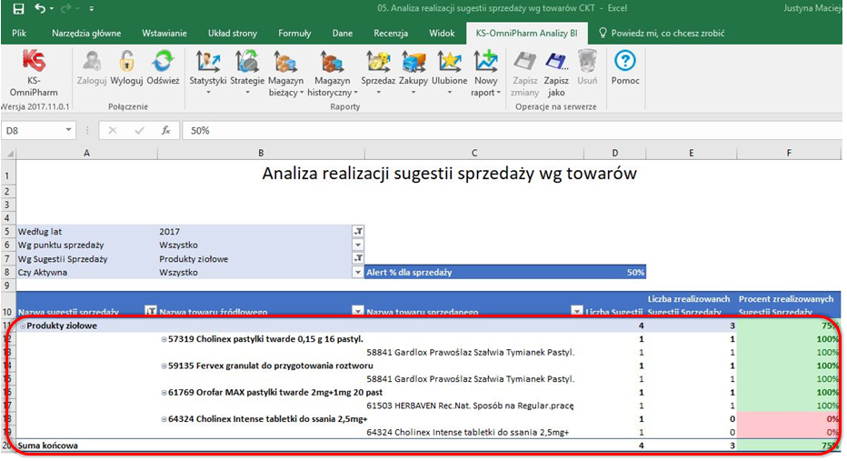The image size is (847, 461).
Task: Switch to Wstawianie tab
Action: (164, 33)
